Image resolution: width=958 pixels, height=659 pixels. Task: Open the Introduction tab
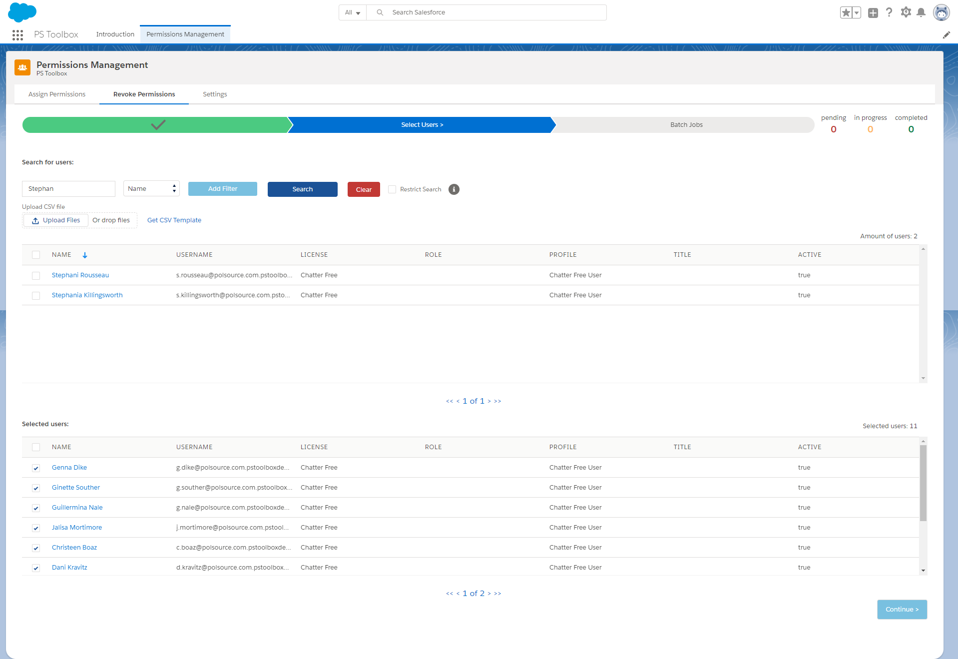115,34
